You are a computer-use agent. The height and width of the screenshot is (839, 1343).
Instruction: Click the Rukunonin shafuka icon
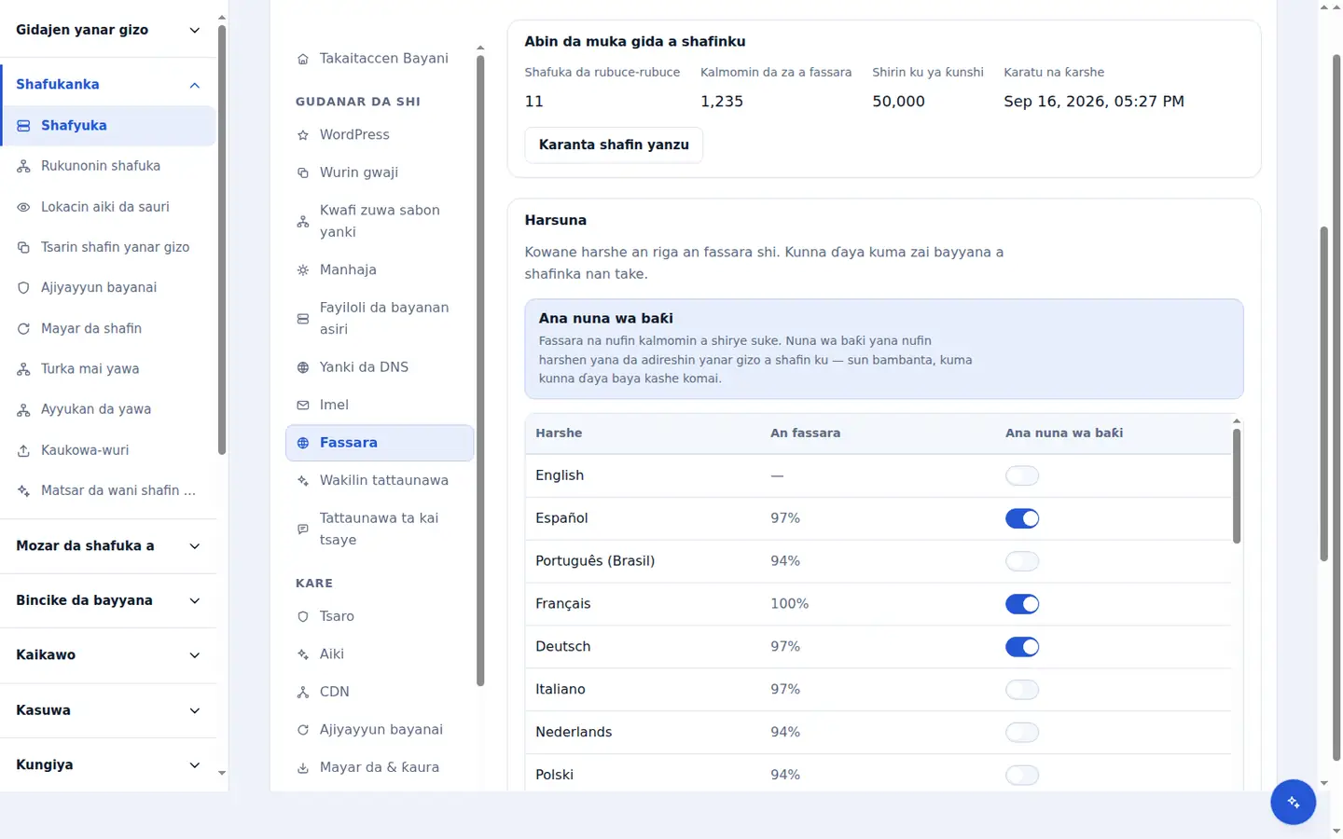(23, 166)
